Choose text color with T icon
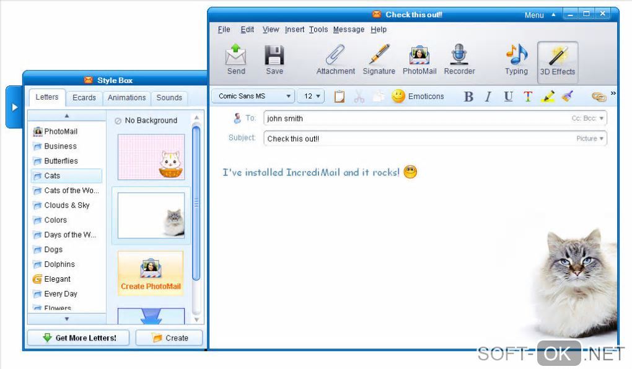The height and width of the screenshot is (369, 632). [528, 97]
